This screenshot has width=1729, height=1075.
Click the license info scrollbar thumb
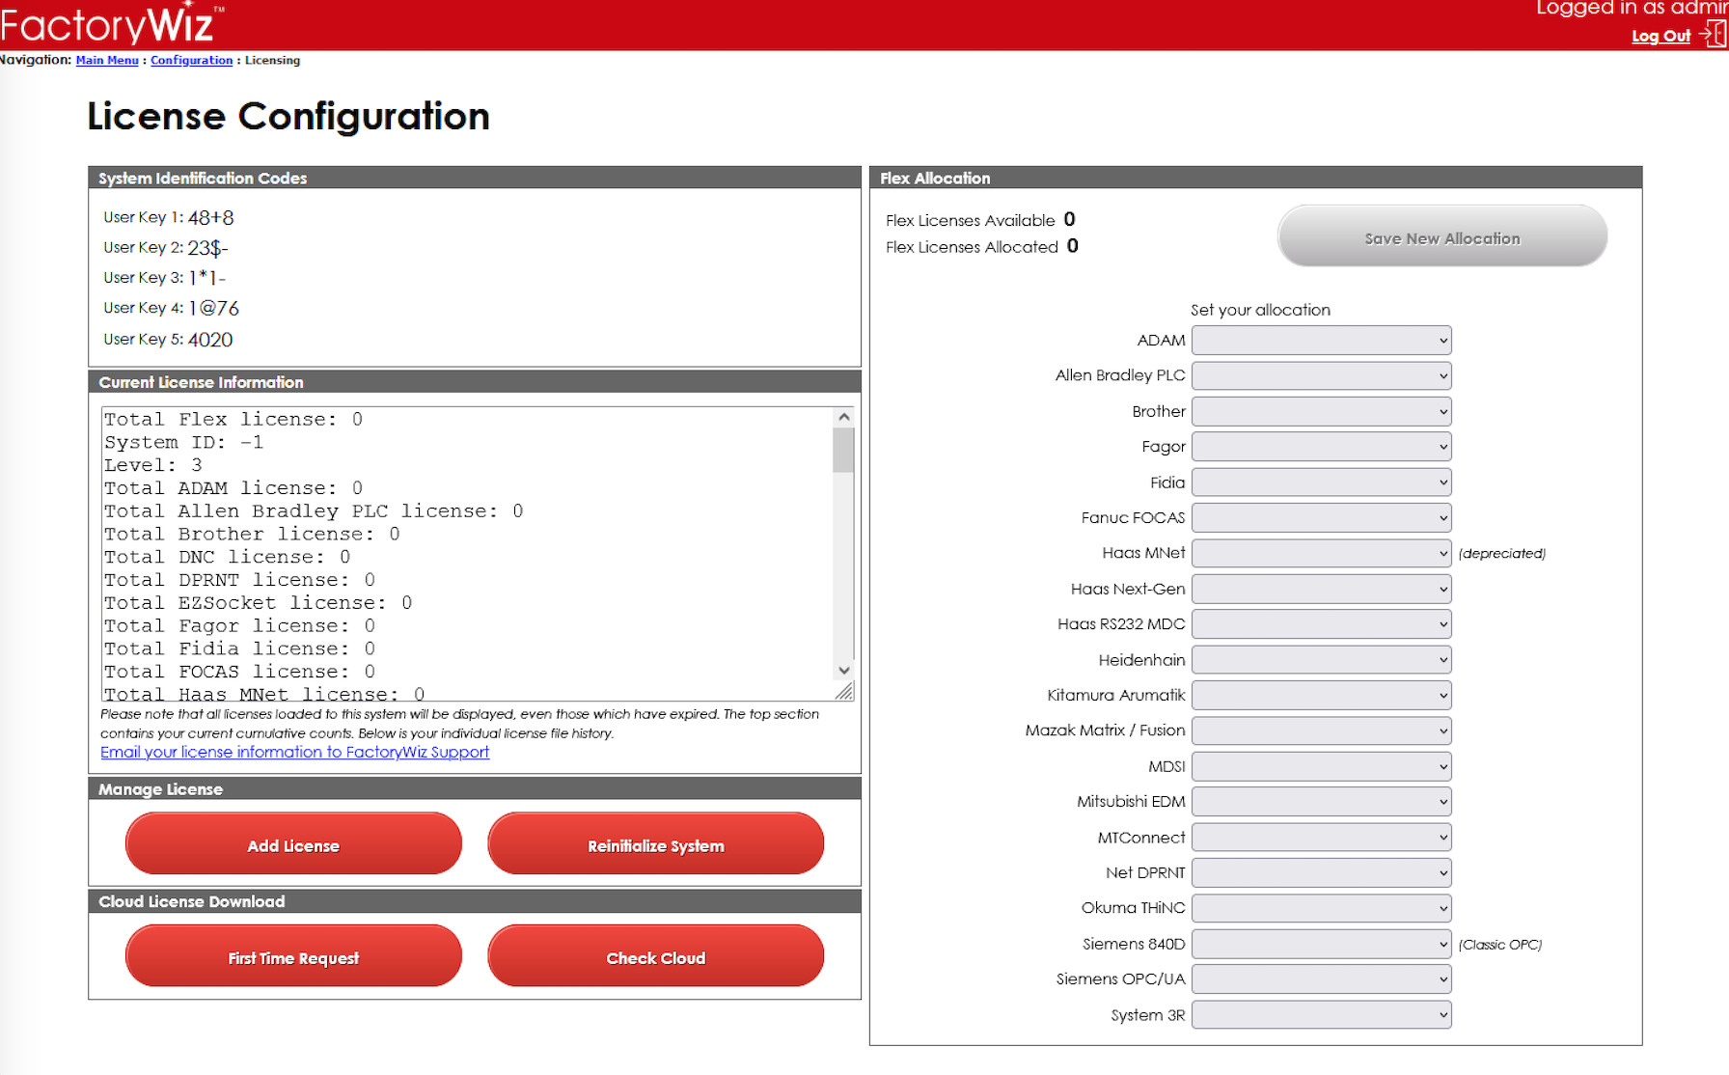click(844, 450)
